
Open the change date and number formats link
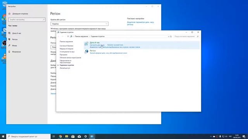pos(108,53)
